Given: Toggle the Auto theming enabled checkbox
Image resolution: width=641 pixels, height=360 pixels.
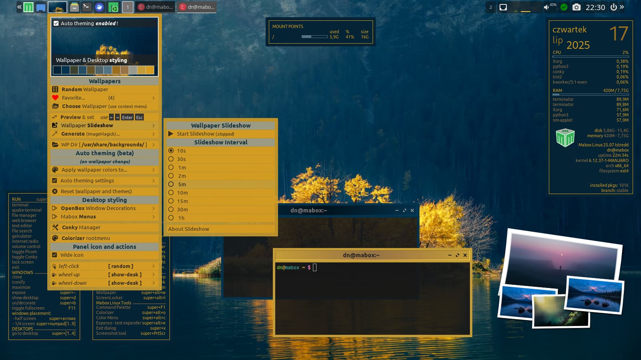Looking at the screenshot, I should pos(56,23).
